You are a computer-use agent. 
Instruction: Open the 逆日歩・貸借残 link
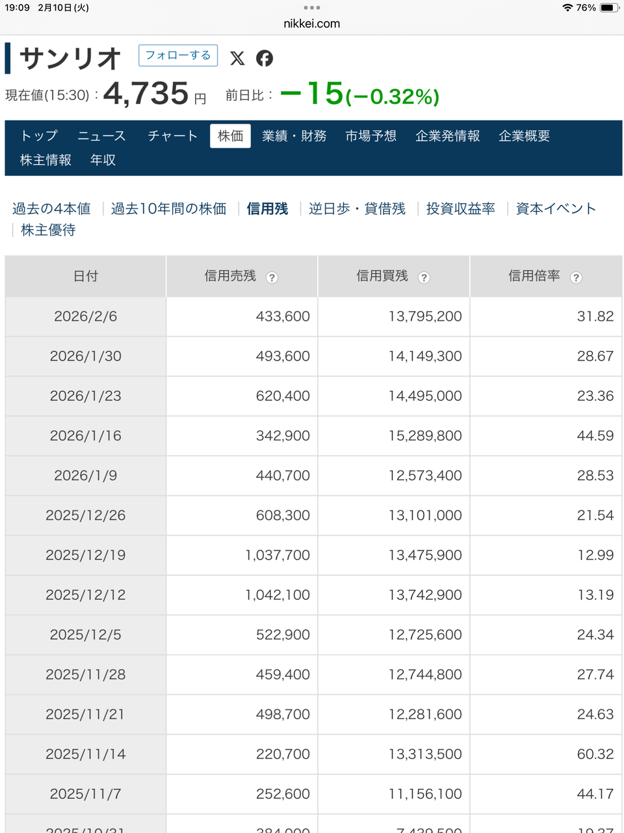coord(357,209)
